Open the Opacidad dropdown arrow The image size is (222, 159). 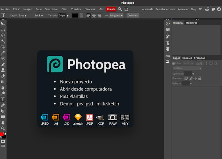[193, 74]
